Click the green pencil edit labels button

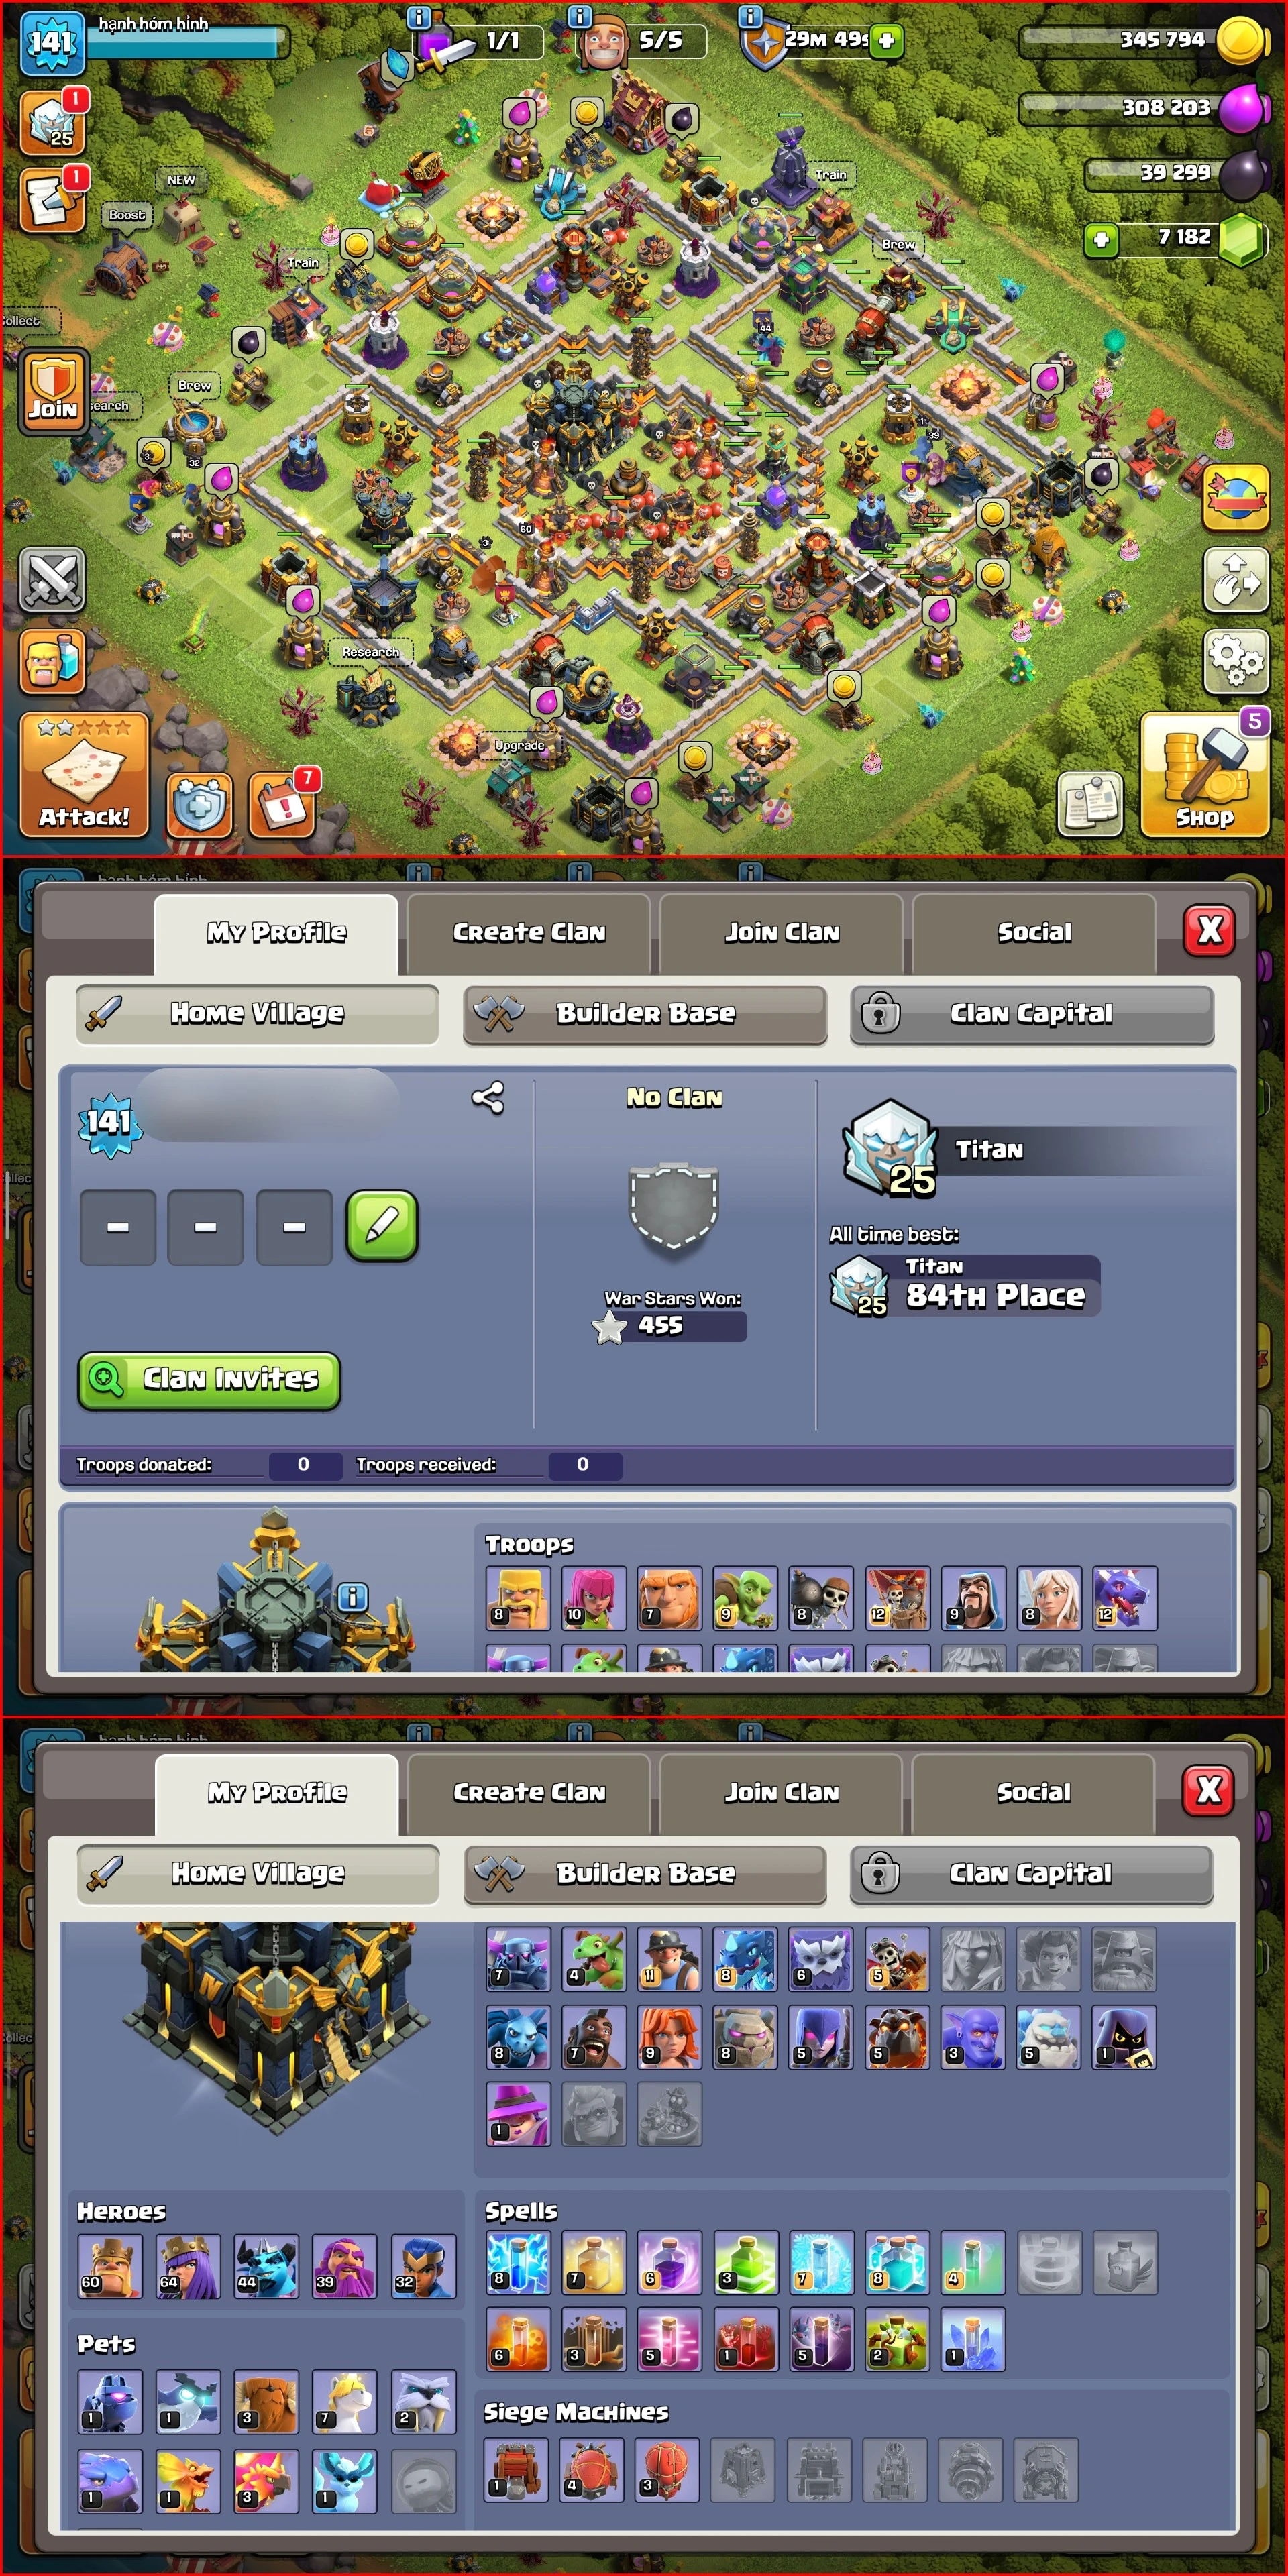(x=382, y=1226)
